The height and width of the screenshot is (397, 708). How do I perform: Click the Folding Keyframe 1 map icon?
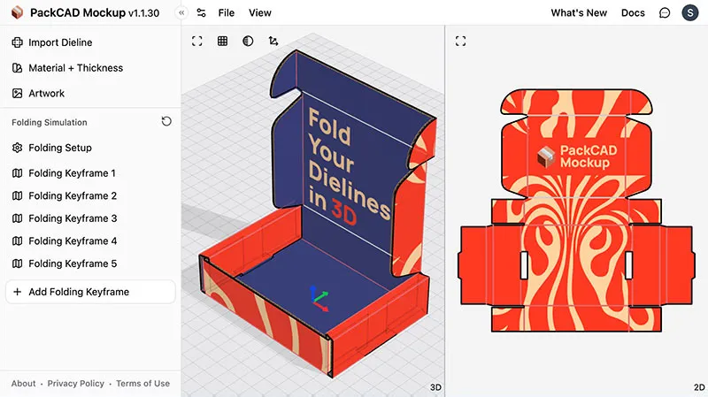(17, 173)
